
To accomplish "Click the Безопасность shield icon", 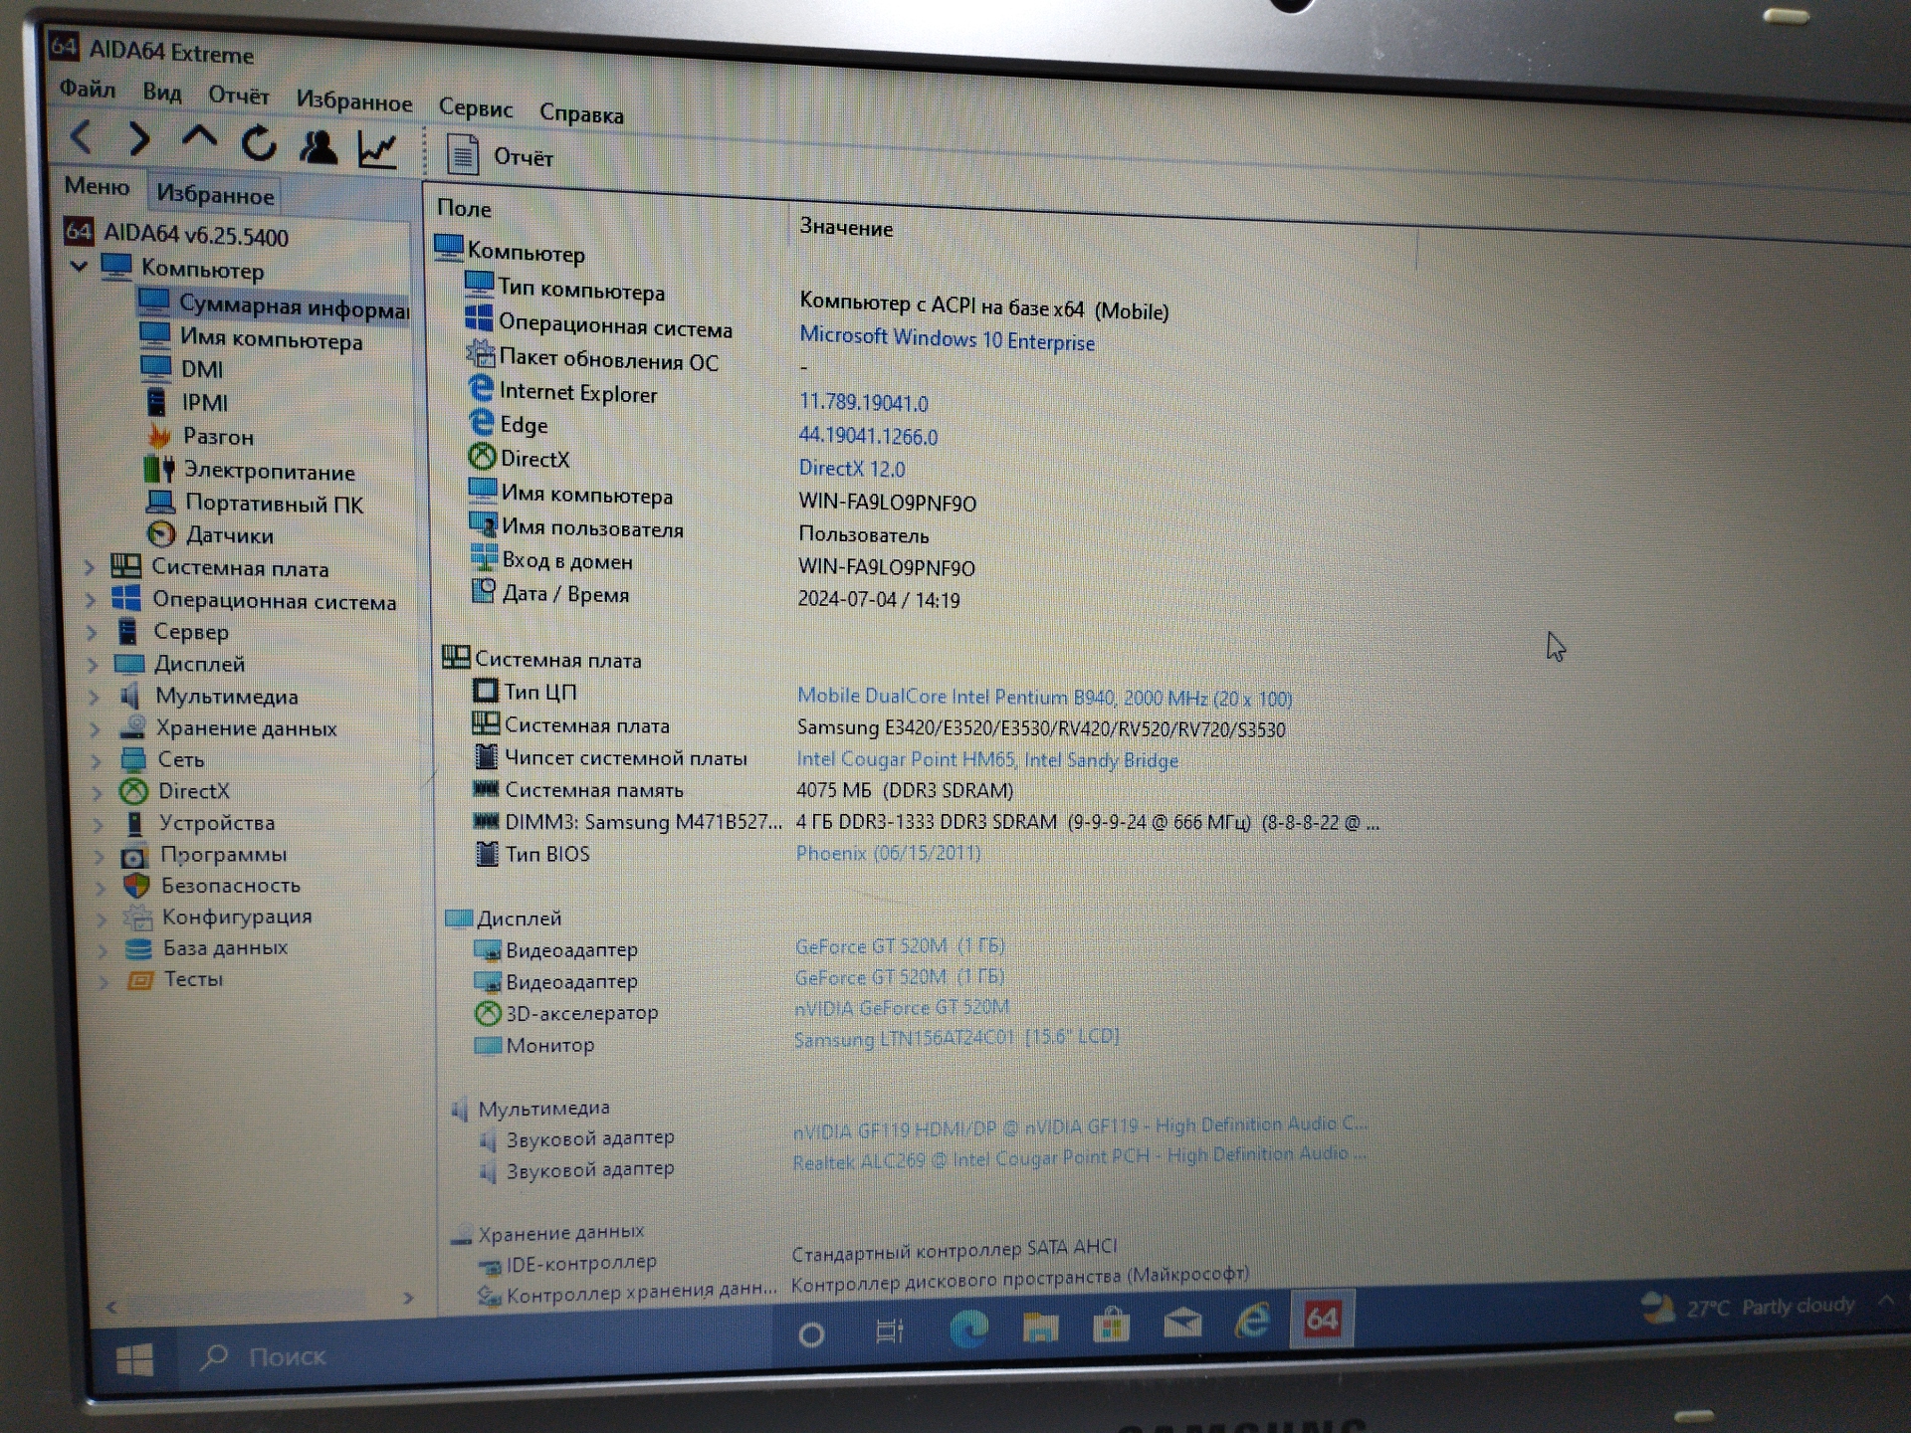I will click(x=136, y=886).
